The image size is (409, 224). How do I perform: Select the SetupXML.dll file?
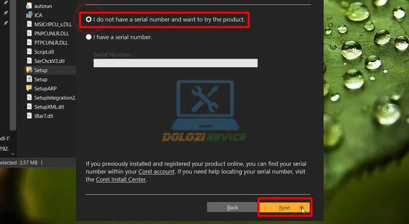46,107
